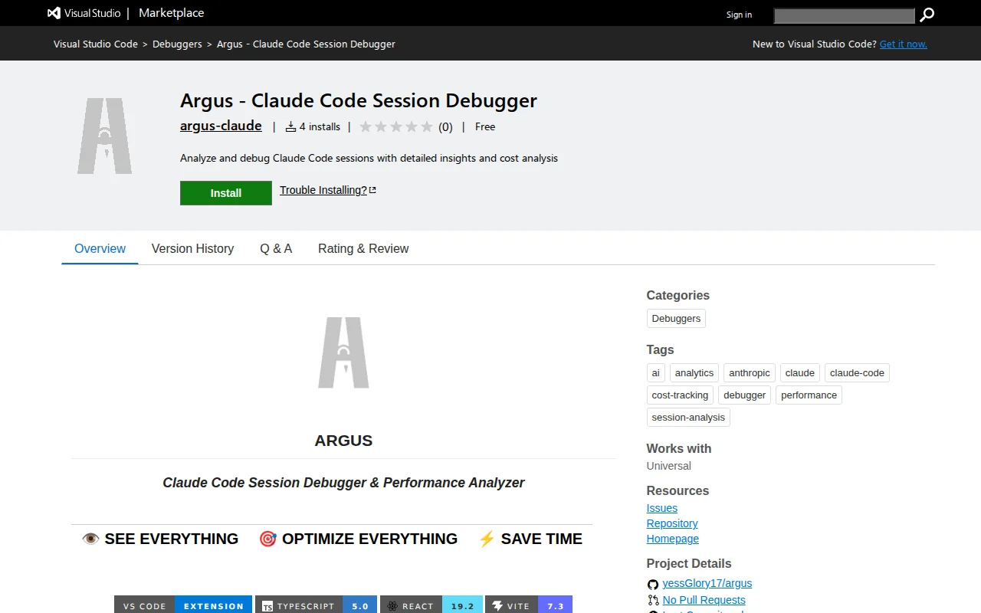Select the 'ai' tag

tap(655, 372)
